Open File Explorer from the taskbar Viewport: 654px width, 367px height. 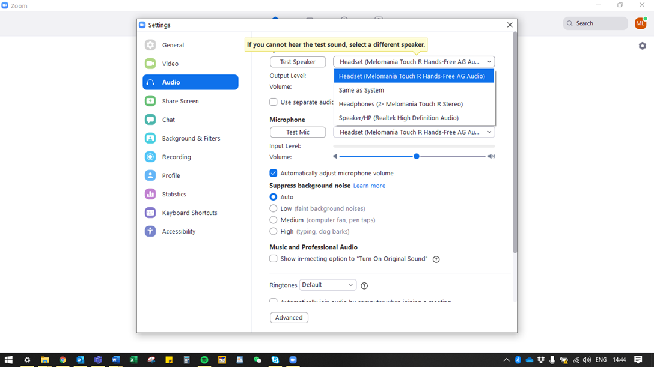[x=44, y=360]
